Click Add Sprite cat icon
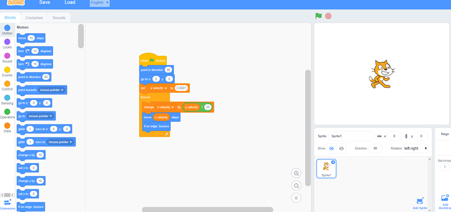 pos(420,201)
